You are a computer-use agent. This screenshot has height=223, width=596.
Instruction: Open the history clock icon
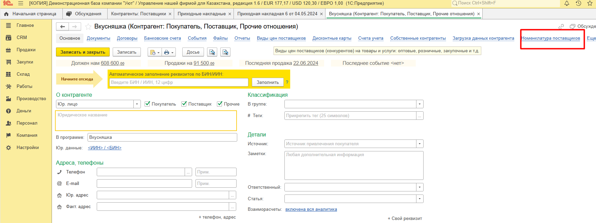578,3
